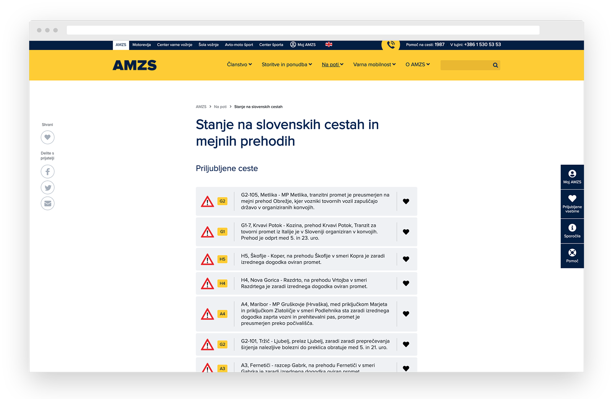
Task: Open the Storitve in ponudba dropdown
Action: pyautogui.click(x=286, y=65)
